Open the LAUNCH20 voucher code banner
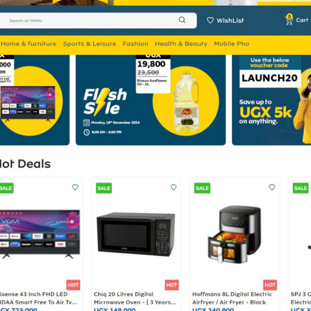Image resolution: width=311 pixels, height=311 pixels. pyautogui.click(x=271, y=100)
